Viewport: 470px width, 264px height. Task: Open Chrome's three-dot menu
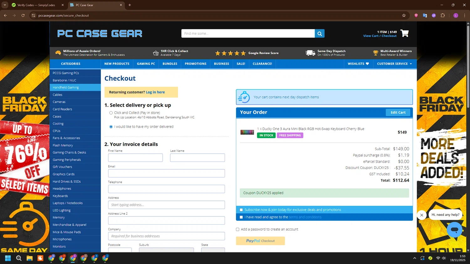point(465,15)
